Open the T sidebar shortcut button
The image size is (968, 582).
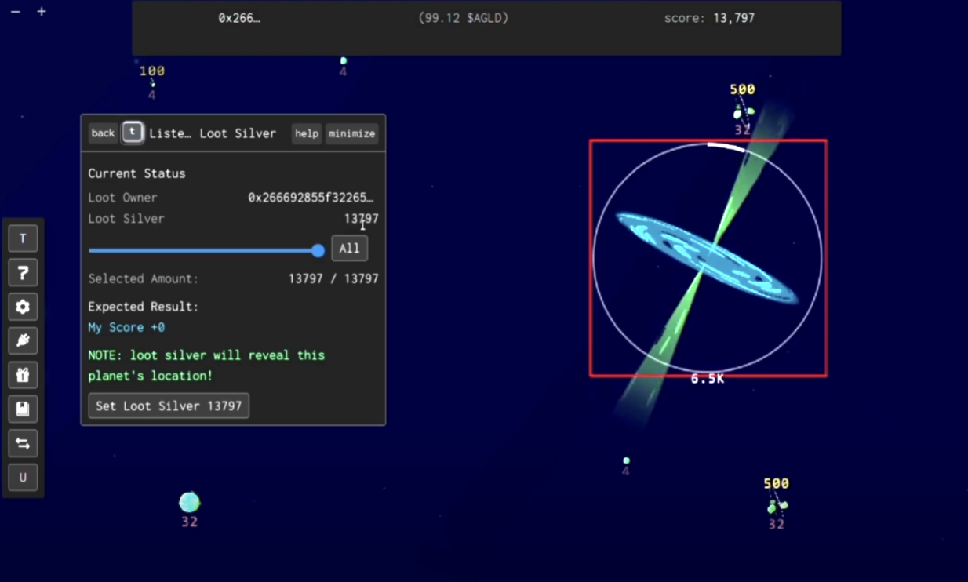(23, 238)
